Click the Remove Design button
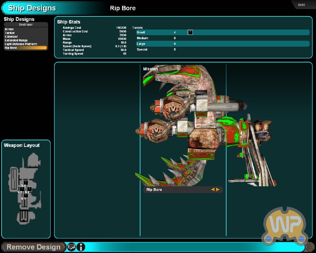 point(33,247)
